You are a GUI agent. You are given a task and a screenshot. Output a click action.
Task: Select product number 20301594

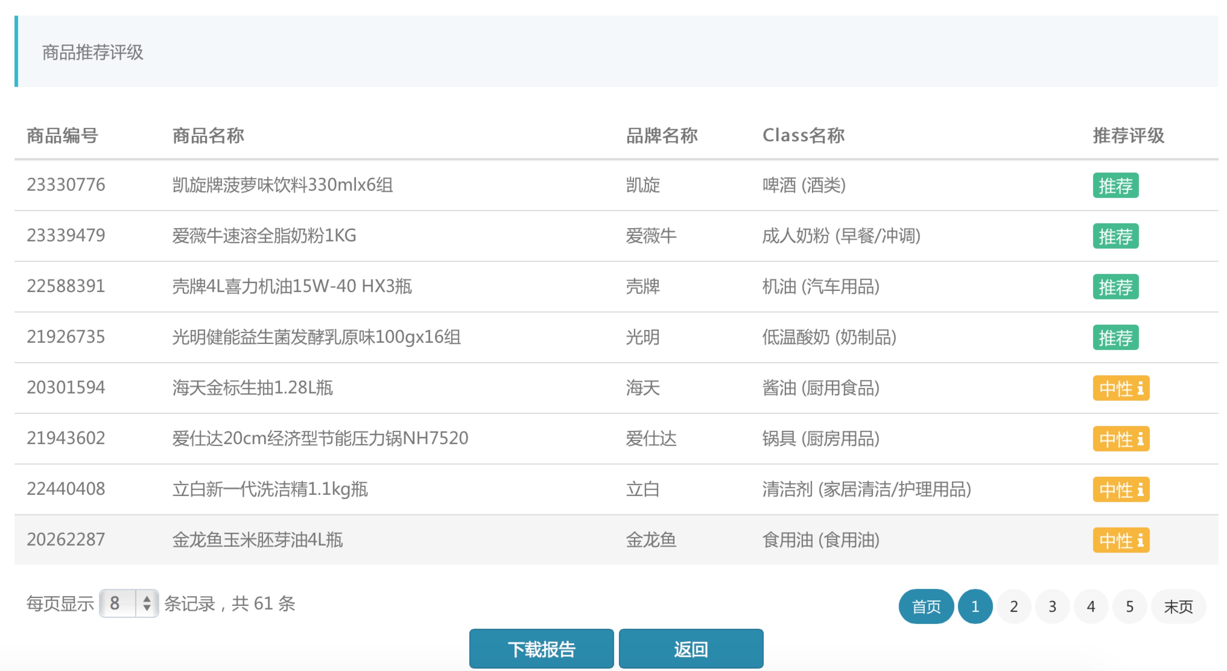(66, 387)
